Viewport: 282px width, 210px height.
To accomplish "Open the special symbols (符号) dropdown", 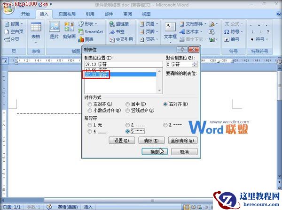I will pyautogui.click(x=259, y=39).
